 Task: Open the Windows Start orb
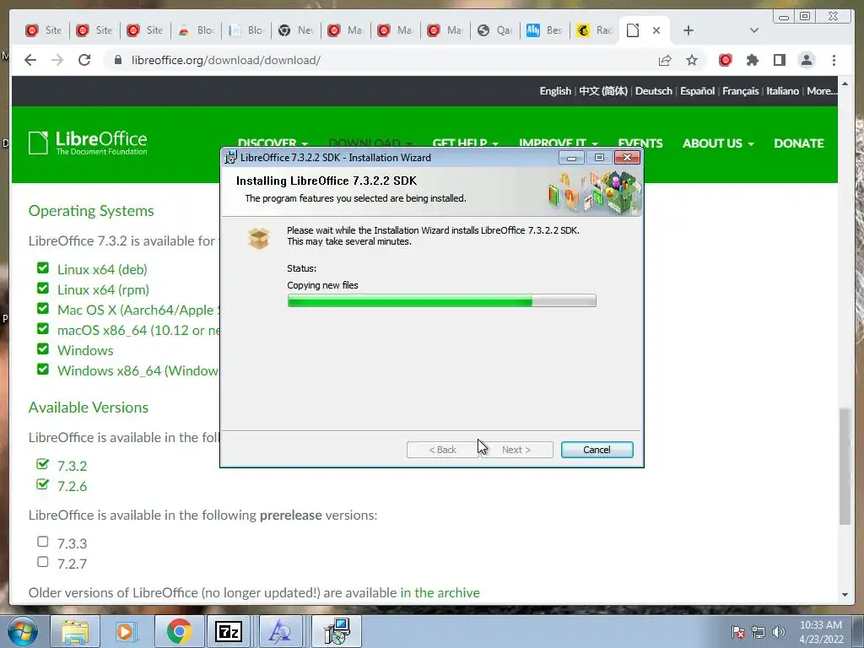point(23,631)
